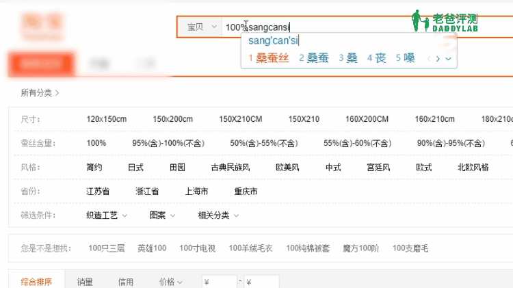Select size 150x200cm filter
Viewport: 513px width, 288px height.
[x=172, y=119]
